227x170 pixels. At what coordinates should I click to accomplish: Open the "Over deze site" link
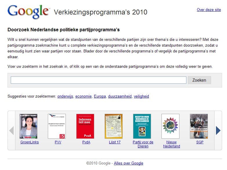tap(209, 10)
